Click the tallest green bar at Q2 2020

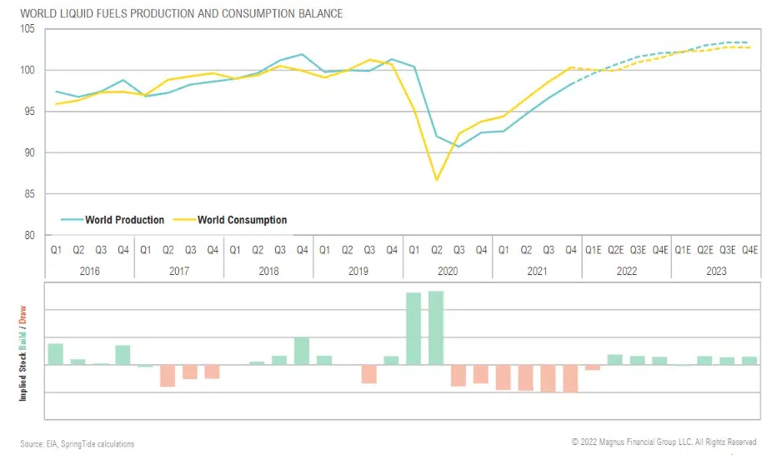[x=436, y=327]
